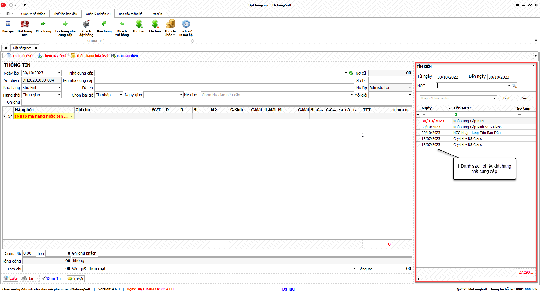540x293 pixels.
Task: Open the Chọn loại giá dropdown
Action: pos(121,95)
